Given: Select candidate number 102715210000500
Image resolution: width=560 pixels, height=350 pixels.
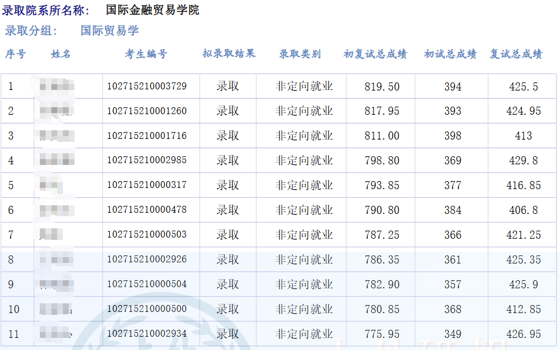Looking at the screenshot, I should pos(147,308).
